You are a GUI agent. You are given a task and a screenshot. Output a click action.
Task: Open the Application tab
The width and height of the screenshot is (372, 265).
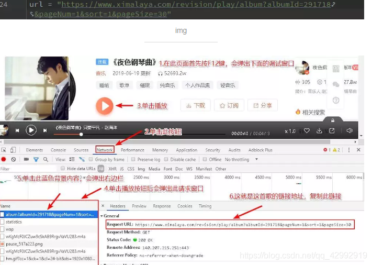pyautogui.click(x=186, y=150)
